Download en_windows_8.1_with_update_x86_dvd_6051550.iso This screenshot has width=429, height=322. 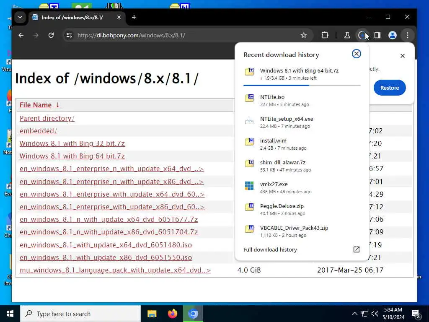tap(106, 257)
